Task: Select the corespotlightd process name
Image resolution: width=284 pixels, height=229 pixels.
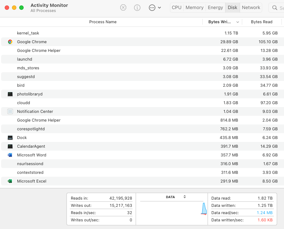Action: [31, 129]
